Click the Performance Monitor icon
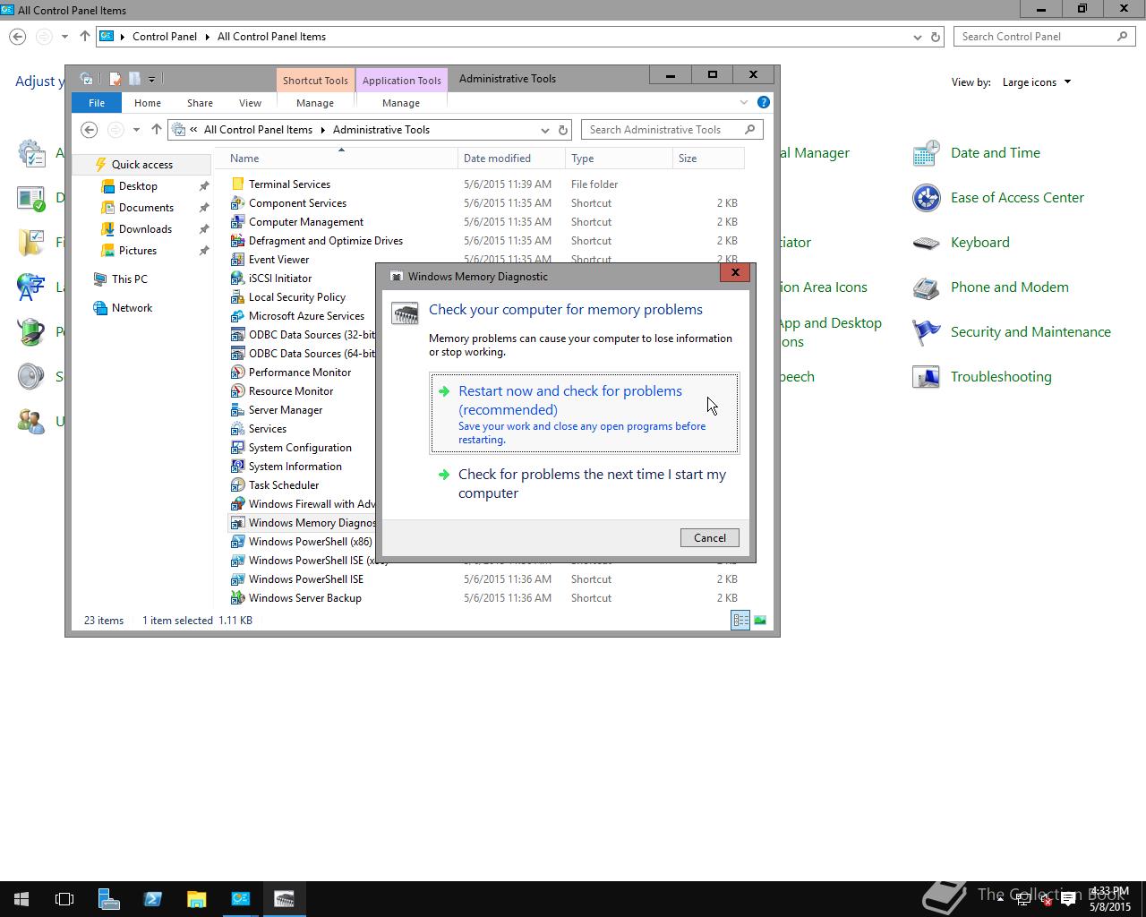 pos(237,372)
